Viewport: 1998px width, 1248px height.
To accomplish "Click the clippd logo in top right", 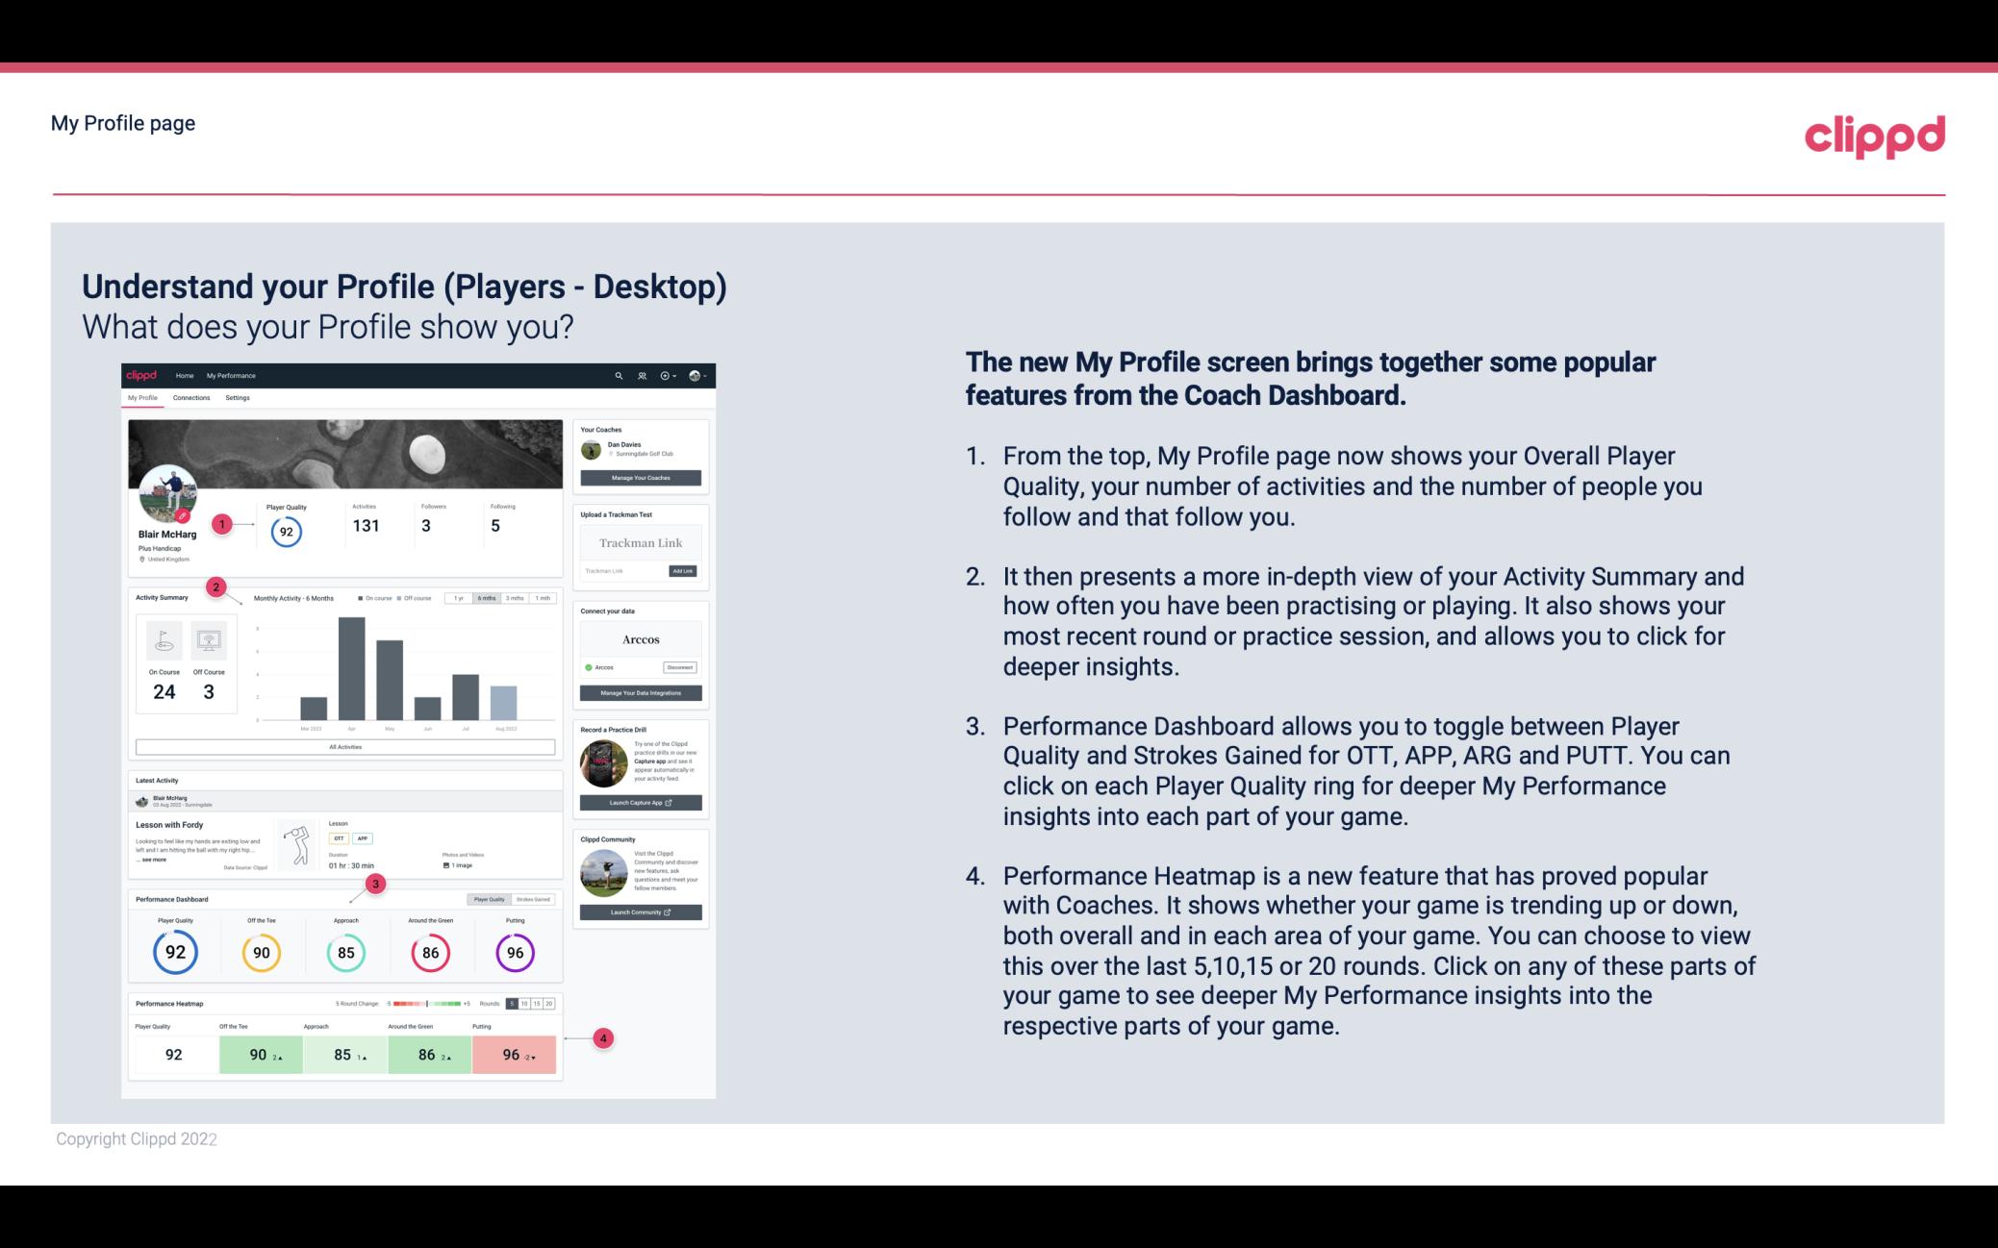I will tap(1871, 134).
